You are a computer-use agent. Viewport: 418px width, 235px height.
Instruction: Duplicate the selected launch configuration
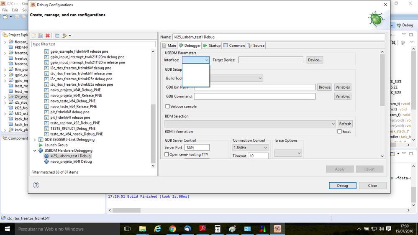(x=41, y=36)
